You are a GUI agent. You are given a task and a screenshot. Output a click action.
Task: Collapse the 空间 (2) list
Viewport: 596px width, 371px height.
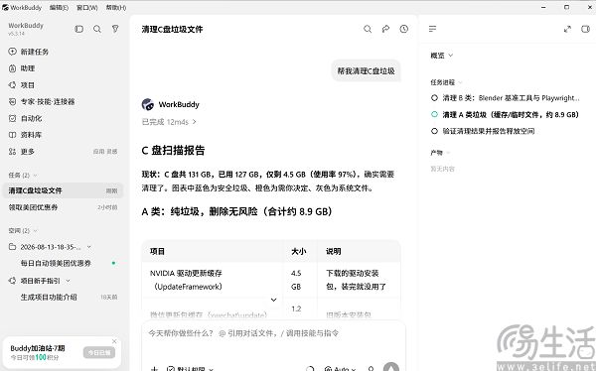click(36, 230)
